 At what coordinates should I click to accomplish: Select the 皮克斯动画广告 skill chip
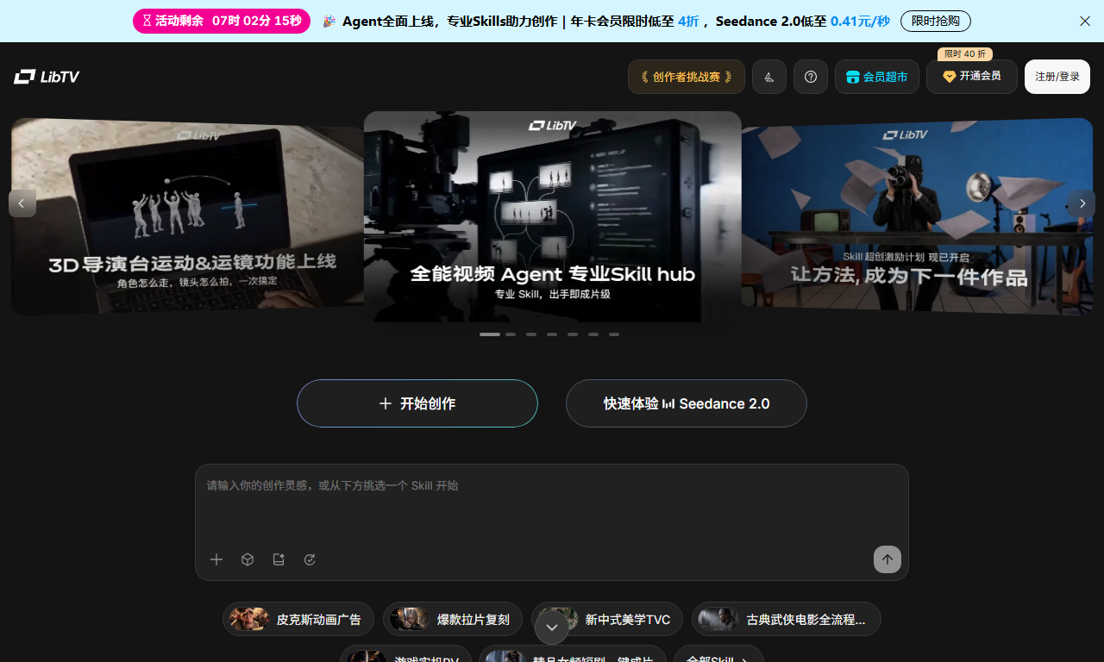coord(298,619)
